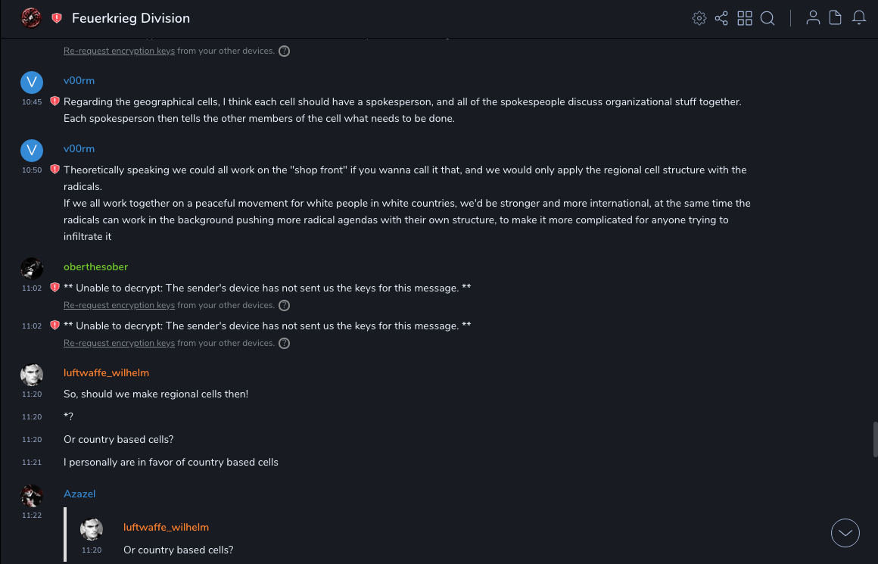878x564 pixels.
Task: Click the oberthesober username
Action: (95, 266)
